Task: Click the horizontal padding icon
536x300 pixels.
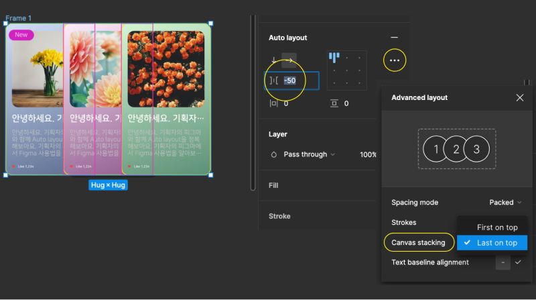Action: click(273, 103)
